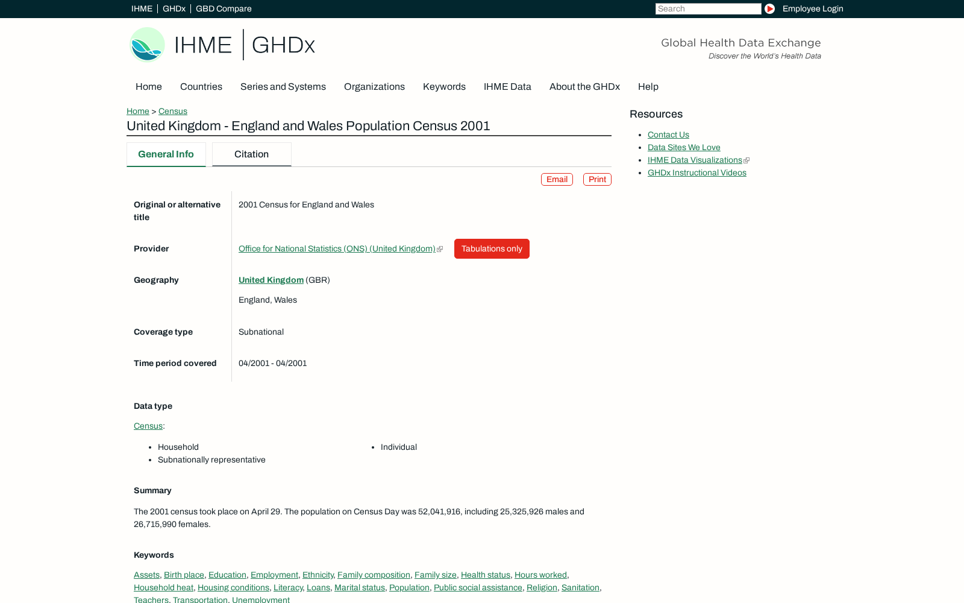Click the IHME link in the top bar
Viewport: 964px width, 603px height.
(142, 8)
